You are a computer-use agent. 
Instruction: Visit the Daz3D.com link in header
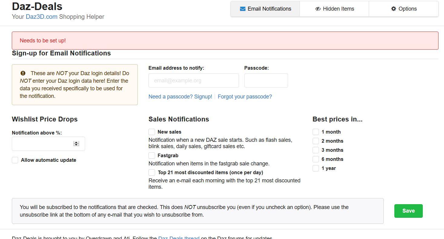click(41, 17)
